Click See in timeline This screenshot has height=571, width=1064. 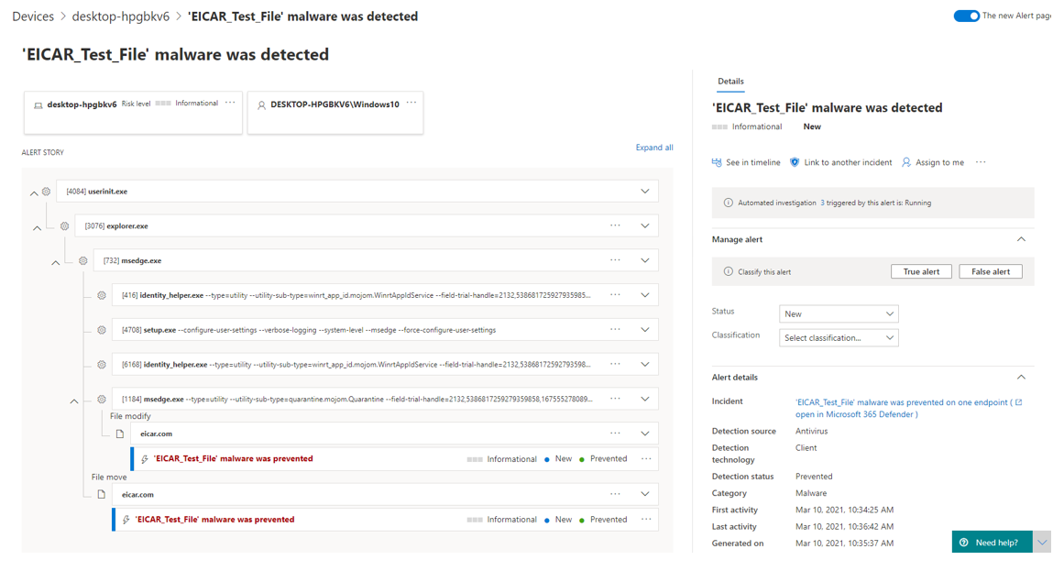point(746,162)
